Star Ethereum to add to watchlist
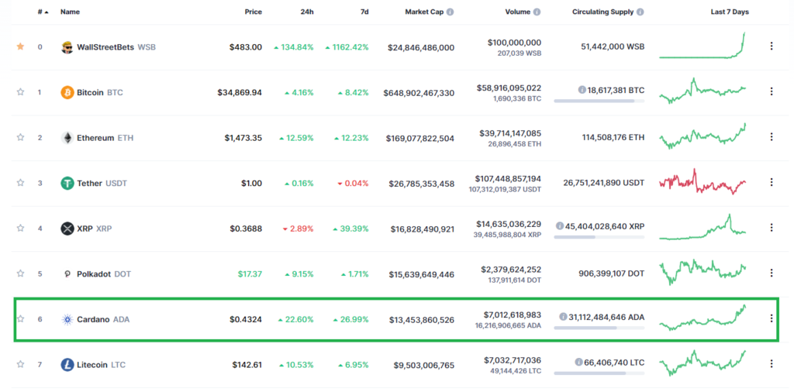794x392 pixels. click(x=20, y=137)
